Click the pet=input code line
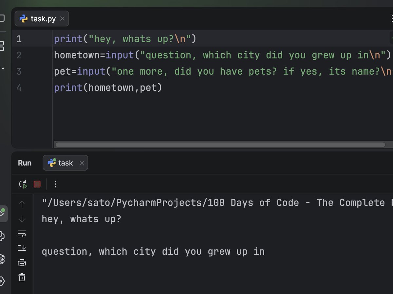This screenshot has height=294, width=393. click(x=223, y=71)
